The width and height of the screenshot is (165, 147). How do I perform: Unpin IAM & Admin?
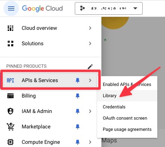tap(78, 112)
